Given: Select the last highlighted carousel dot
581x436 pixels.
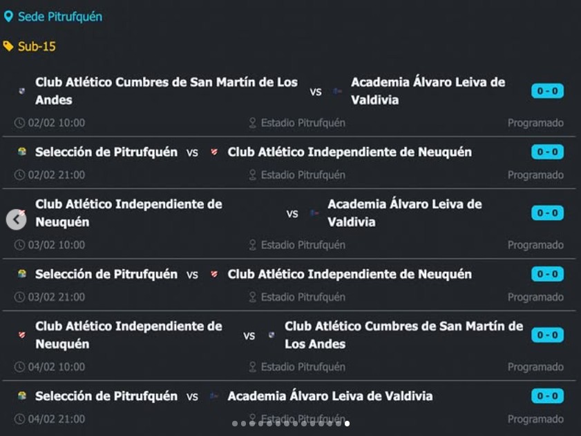Looking at the screenshot, I should pyautogui.click(x=347, y=424).
